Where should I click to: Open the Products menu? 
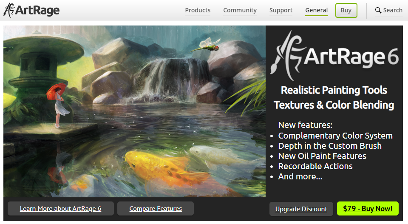(x=198, y=10)
